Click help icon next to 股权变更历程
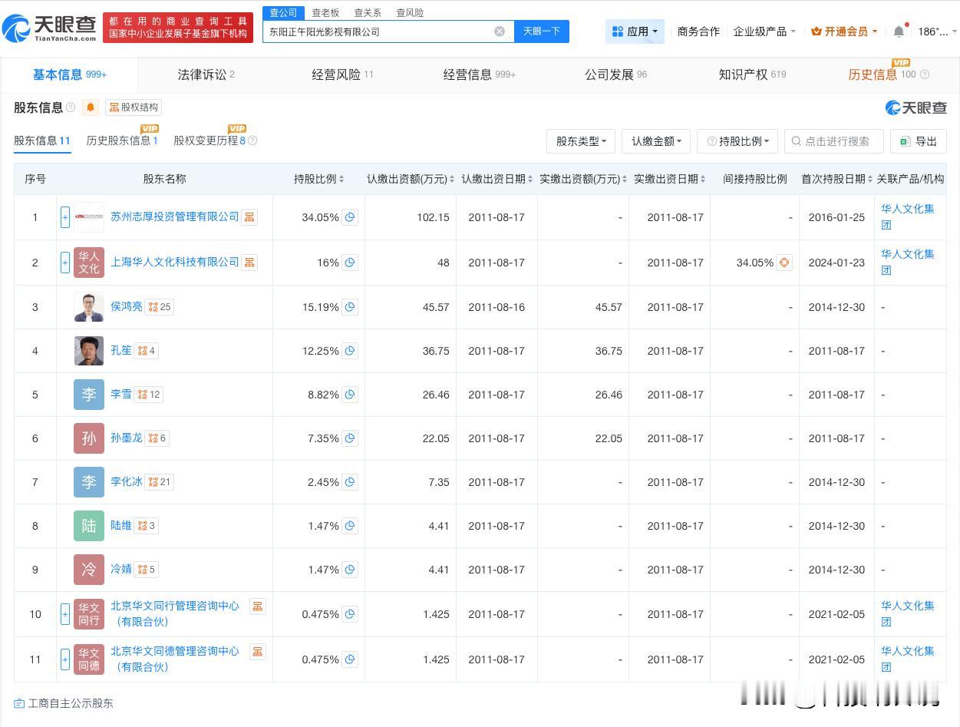960x727 pixels. 252,140
